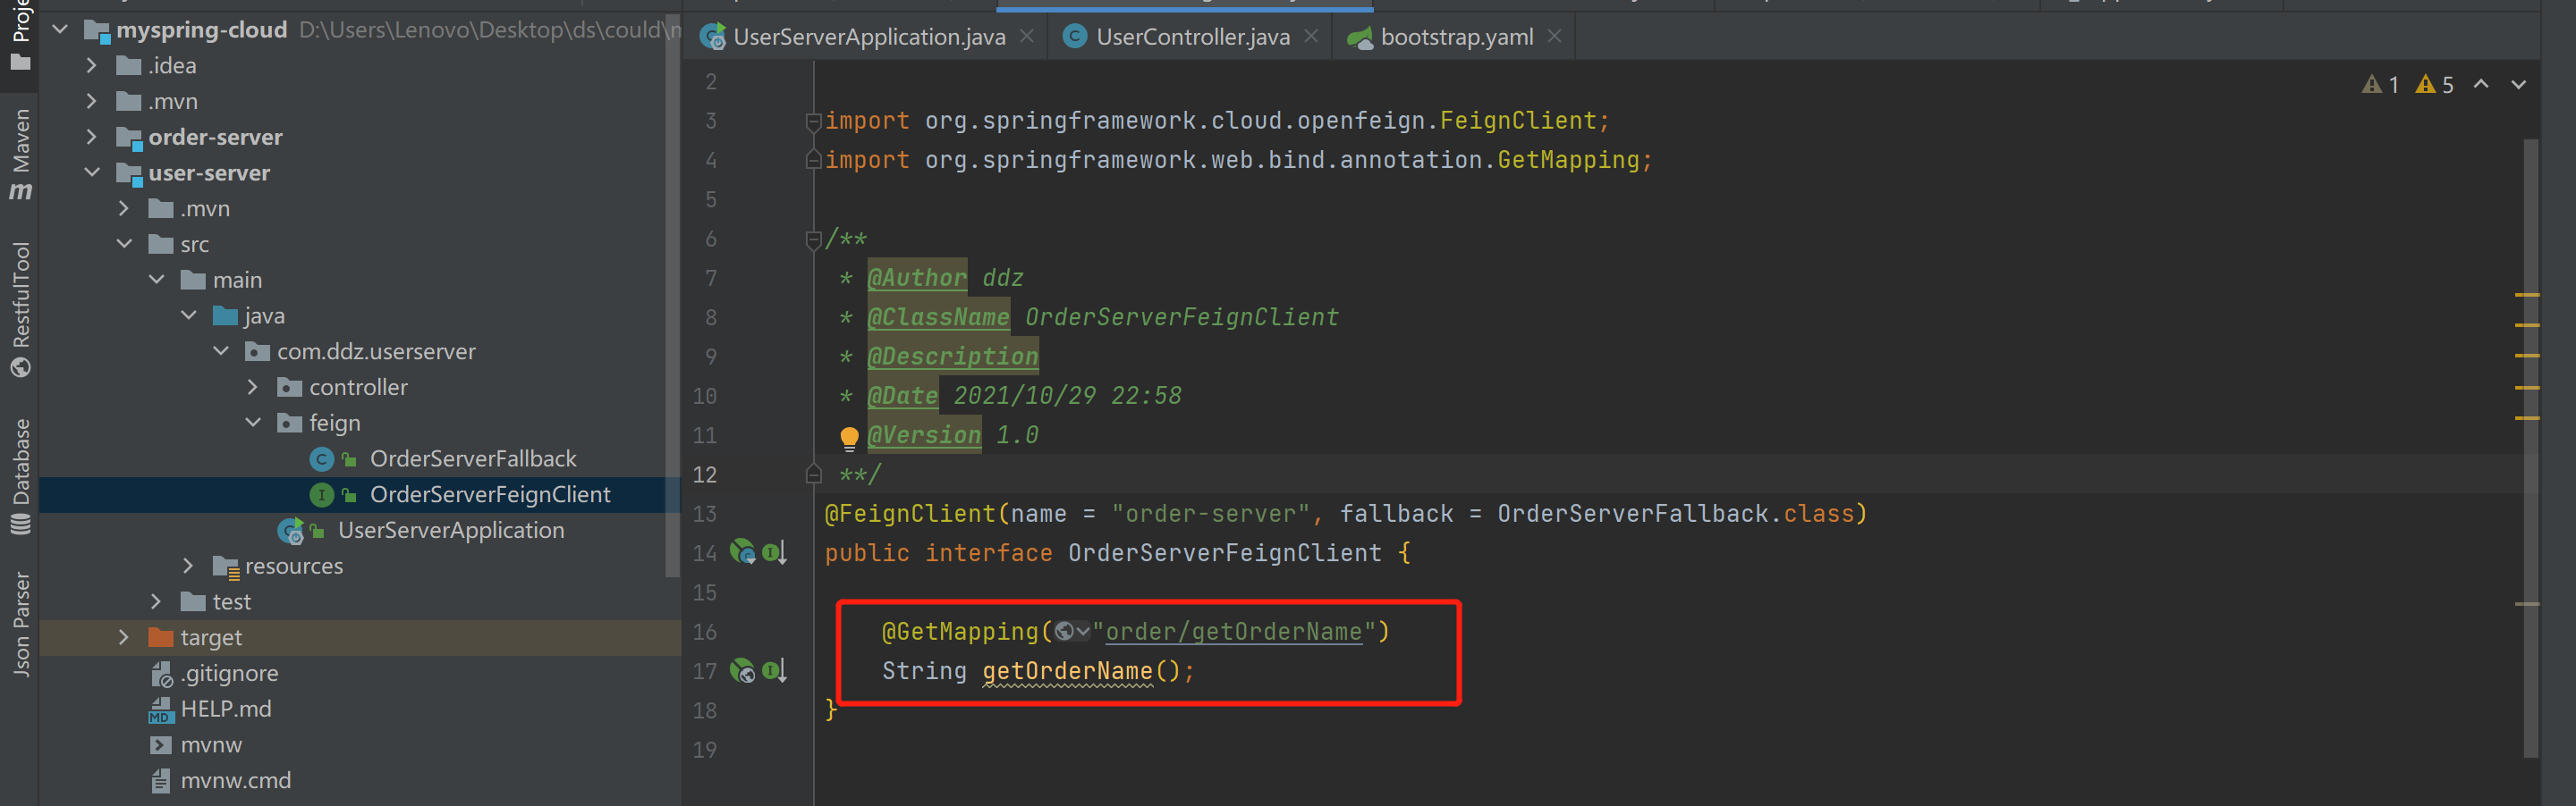Viewport: 2576px width, 806px height.
Task: Click the warning count indicator showing 1
Action: click(x=2381, y=85)
